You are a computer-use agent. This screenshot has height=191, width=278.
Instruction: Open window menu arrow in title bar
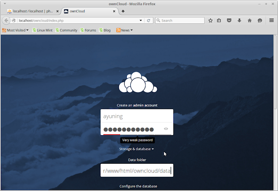5,3
